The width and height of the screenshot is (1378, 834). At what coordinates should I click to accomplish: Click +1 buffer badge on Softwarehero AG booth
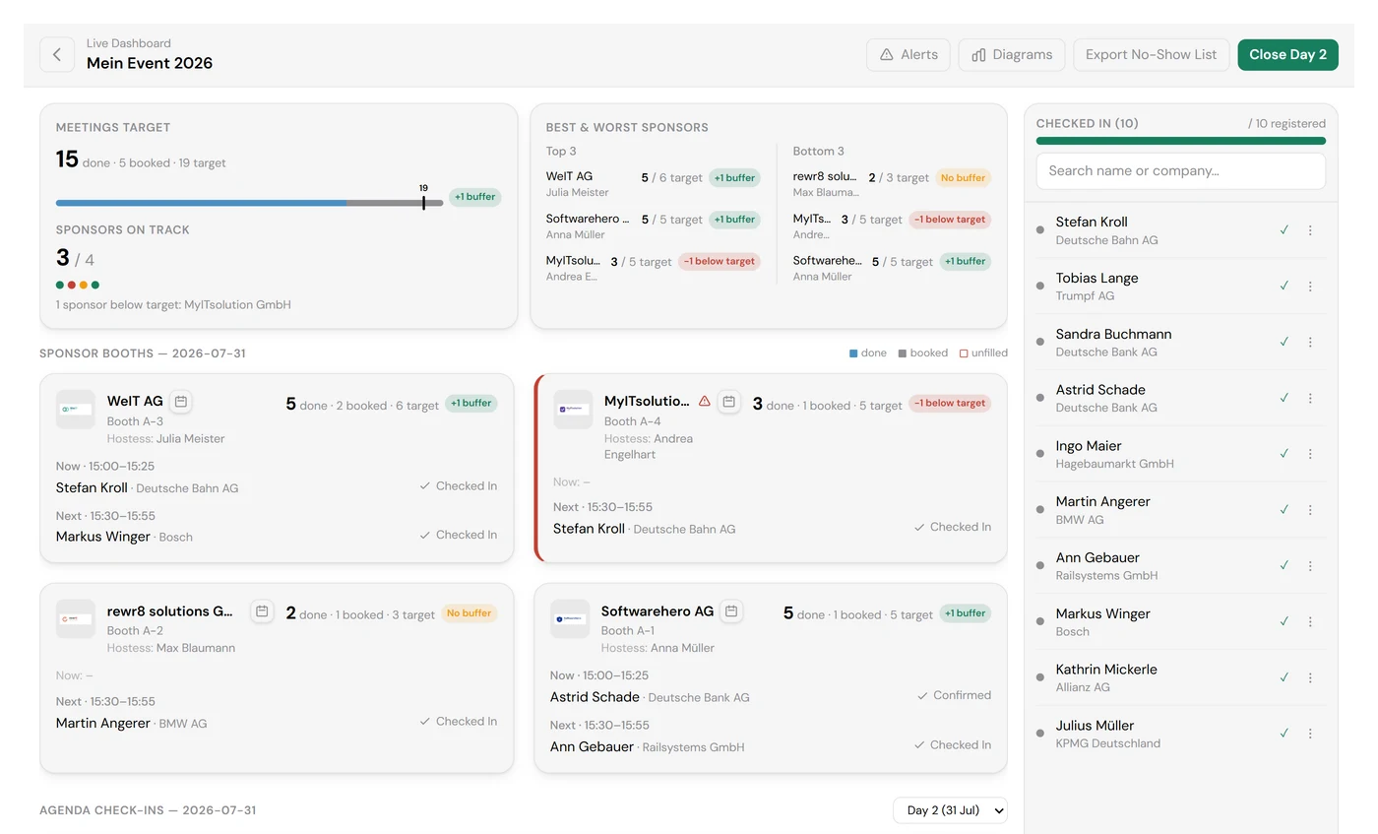coord(966,613)
